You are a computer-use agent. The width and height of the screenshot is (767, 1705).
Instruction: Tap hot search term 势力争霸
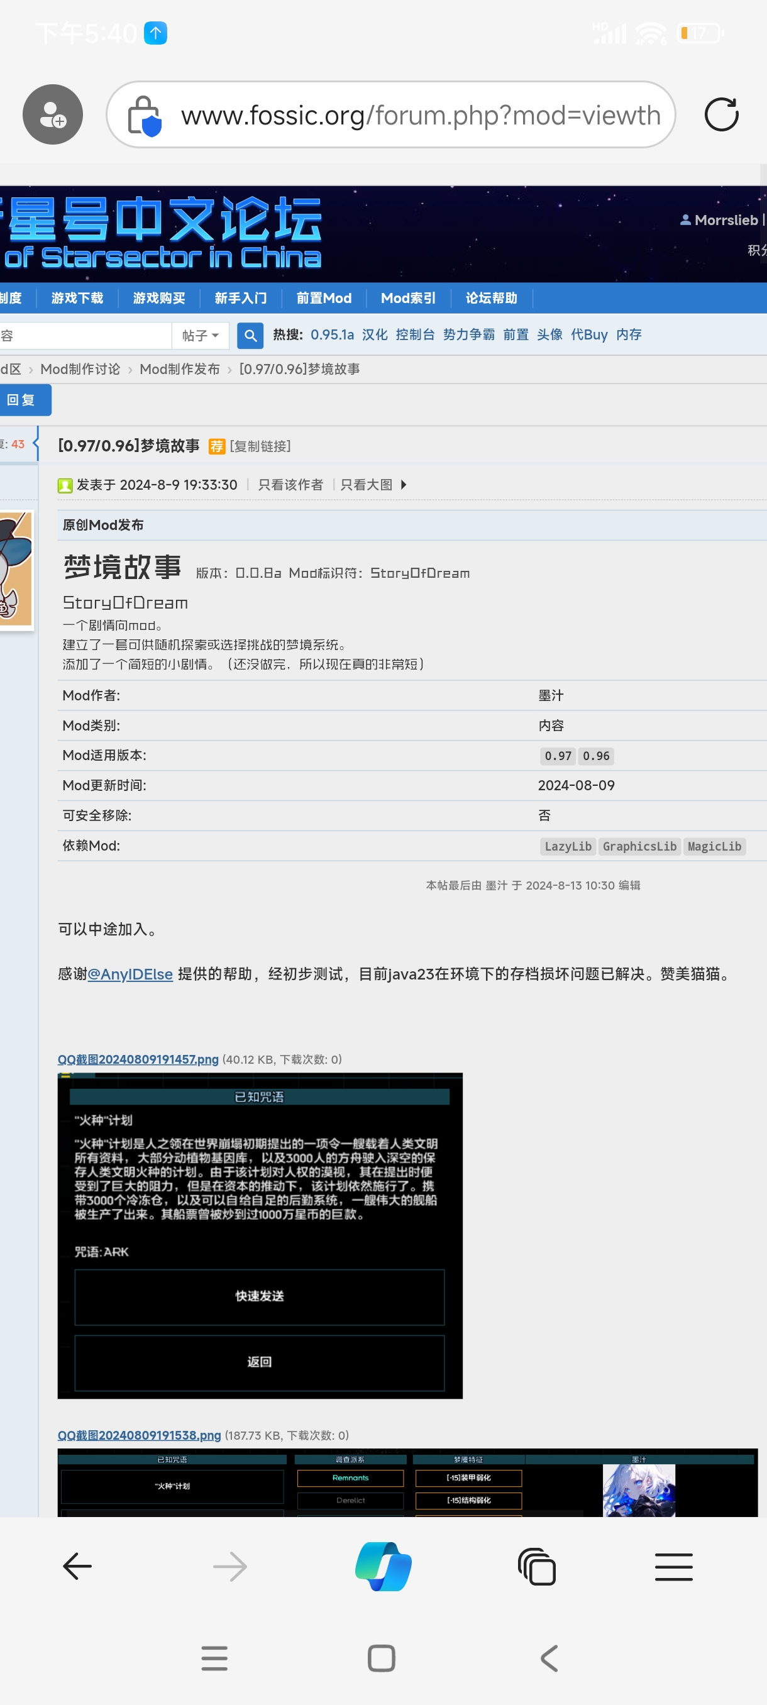[x=468, y=335]
